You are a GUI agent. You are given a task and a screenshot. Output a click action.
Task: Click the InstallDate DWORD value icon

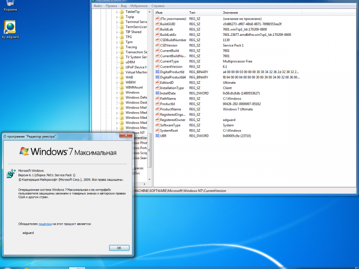tap(157, 93)
